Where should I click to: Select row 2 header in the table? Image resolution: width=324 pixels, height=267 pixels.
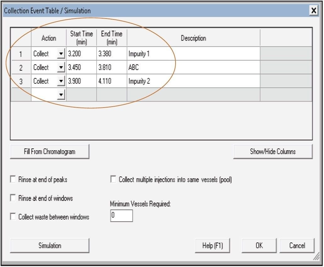(x=21, y=68)
